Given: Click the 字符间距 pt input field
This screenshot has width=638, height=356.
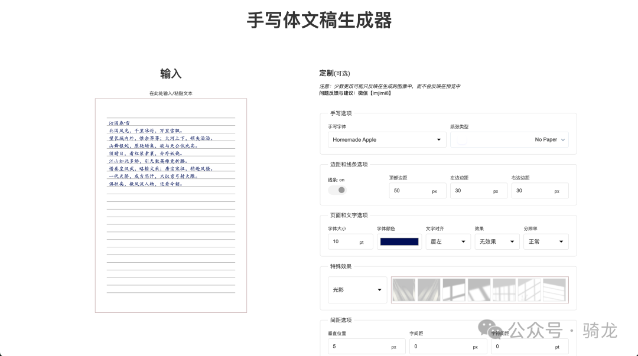Looking at the screenshot, I should 530,347.
